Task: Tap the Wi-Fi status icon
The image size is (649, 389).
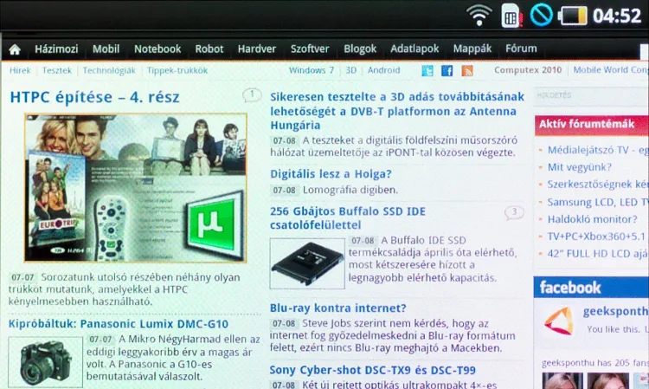Action: 479,16
